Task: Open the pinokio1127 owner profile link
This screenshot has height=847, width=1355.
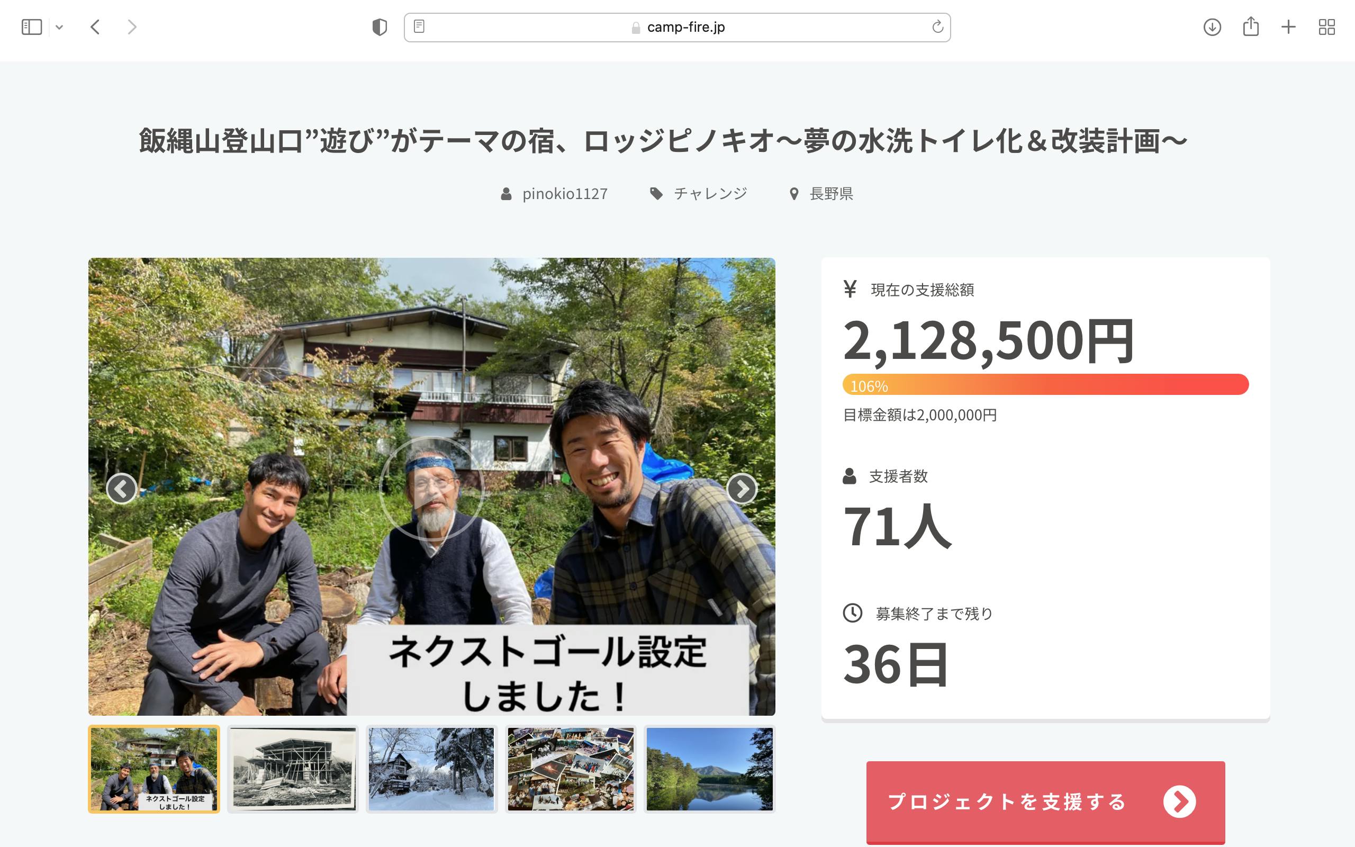Action: [x=564, y=194]
